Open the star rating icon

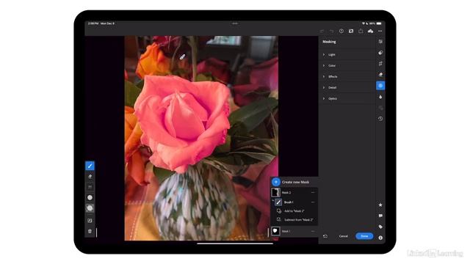(x=380, y=205)
